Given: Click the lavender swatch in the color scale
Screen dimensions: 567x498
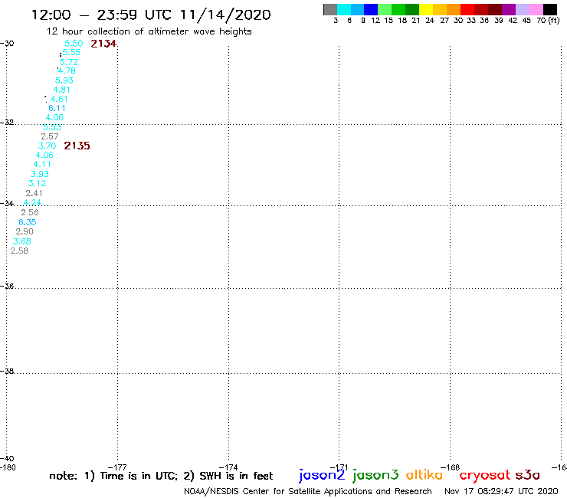Looking at the screenshot, I should point(523,9).
